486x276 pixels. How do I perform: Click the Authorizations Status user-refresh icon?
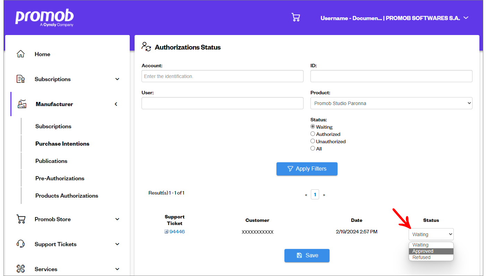(146, 47)
